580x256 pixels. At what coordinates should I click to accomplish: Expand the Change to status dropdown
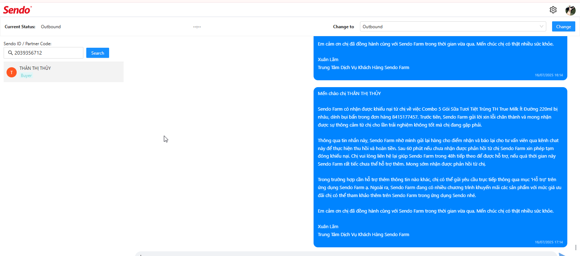point(453,26)
